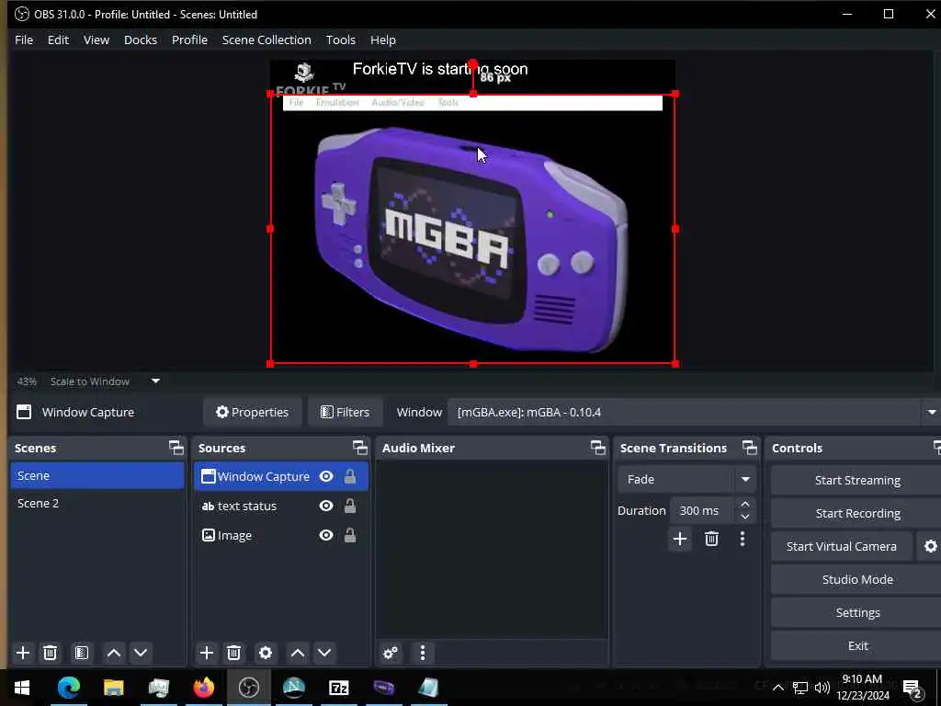Move source down arrow in Sources dock
Screen dimensions: 941x706
coord(324,653)
